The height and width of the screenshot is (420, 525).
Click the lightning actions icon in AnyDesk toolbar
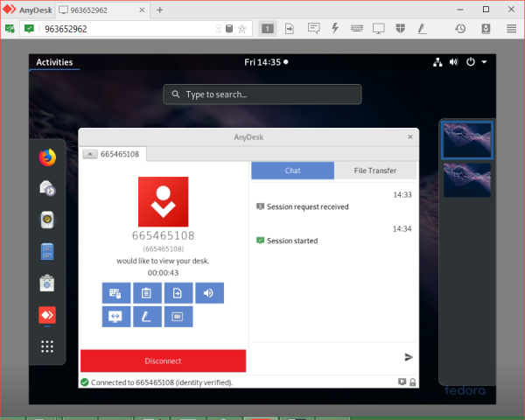(x=334, y=28)
